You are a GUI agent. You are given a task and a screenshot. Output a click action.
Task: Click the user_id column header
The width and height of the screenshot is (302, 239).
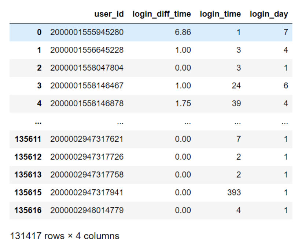pos(109,14)
